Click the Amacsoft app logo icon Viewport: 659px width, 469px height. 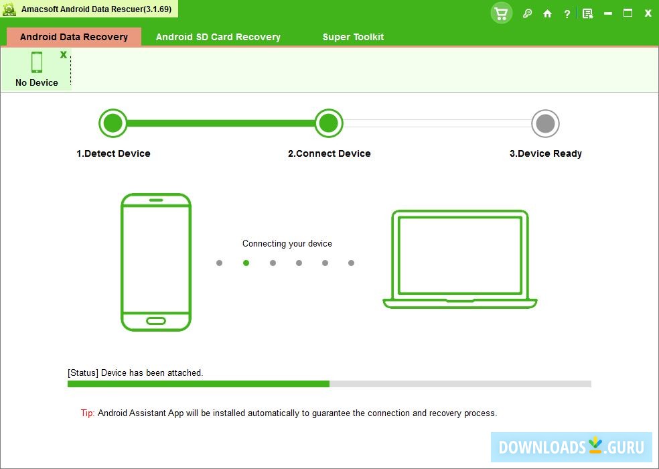coord(9,9)
